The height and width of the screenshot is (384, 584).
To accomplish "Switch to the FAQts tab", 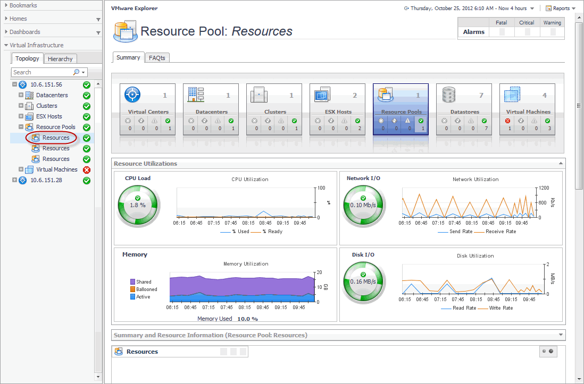I will [157, 58].
